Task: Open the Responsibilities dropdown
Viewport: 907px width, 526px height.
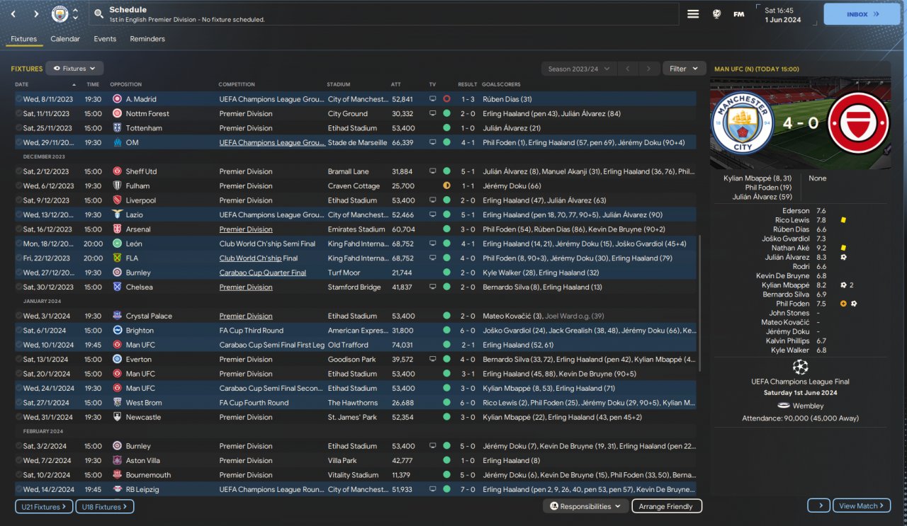Action: (585, 506)
